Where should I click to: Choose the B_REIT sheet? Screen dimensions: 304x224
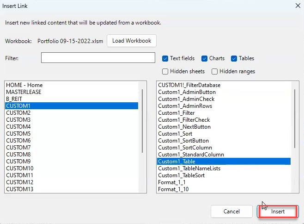pyautogui.click(x=72, y=99)
